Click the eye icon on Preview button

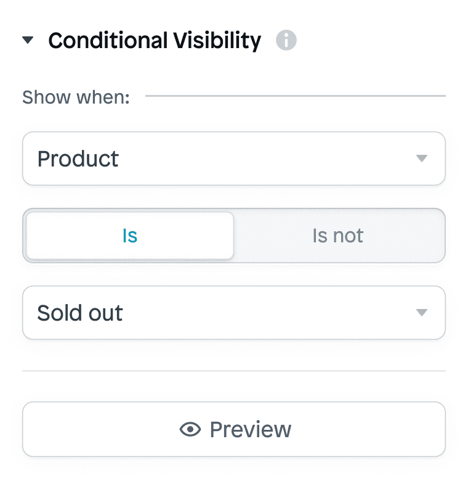(x=190, y=429)
